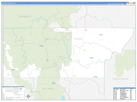
Task: Click the yellow line sample in the legend
Action: [9, 88]
